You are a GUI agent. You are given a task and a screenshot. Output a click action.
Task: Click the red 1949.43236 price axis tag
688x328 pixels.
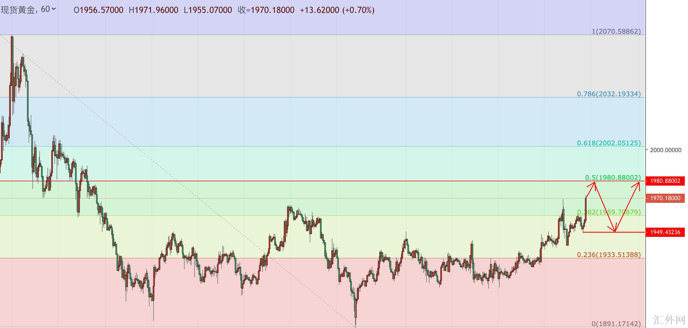[665, 232]
